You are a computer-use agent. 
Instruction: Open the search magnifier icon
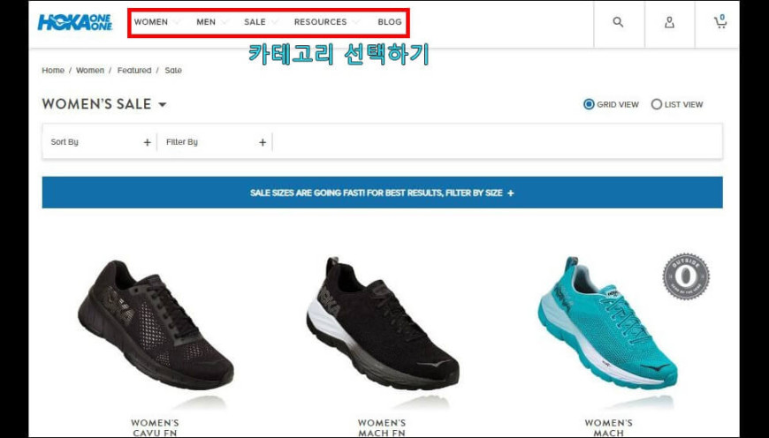pyautogui.click(x=619, y=22)
